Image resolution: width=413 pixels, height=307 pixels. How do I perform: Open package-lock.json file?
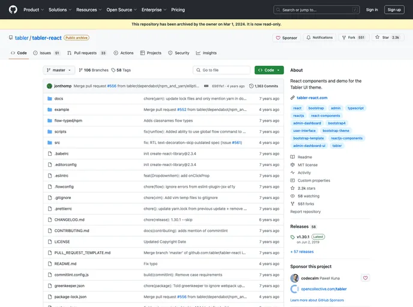70,297
